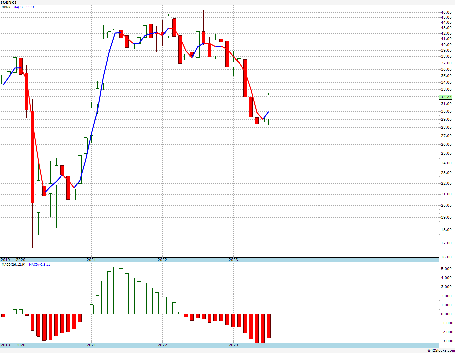
Task: Click the 46.00 price axis label
Action: point(446,13)
